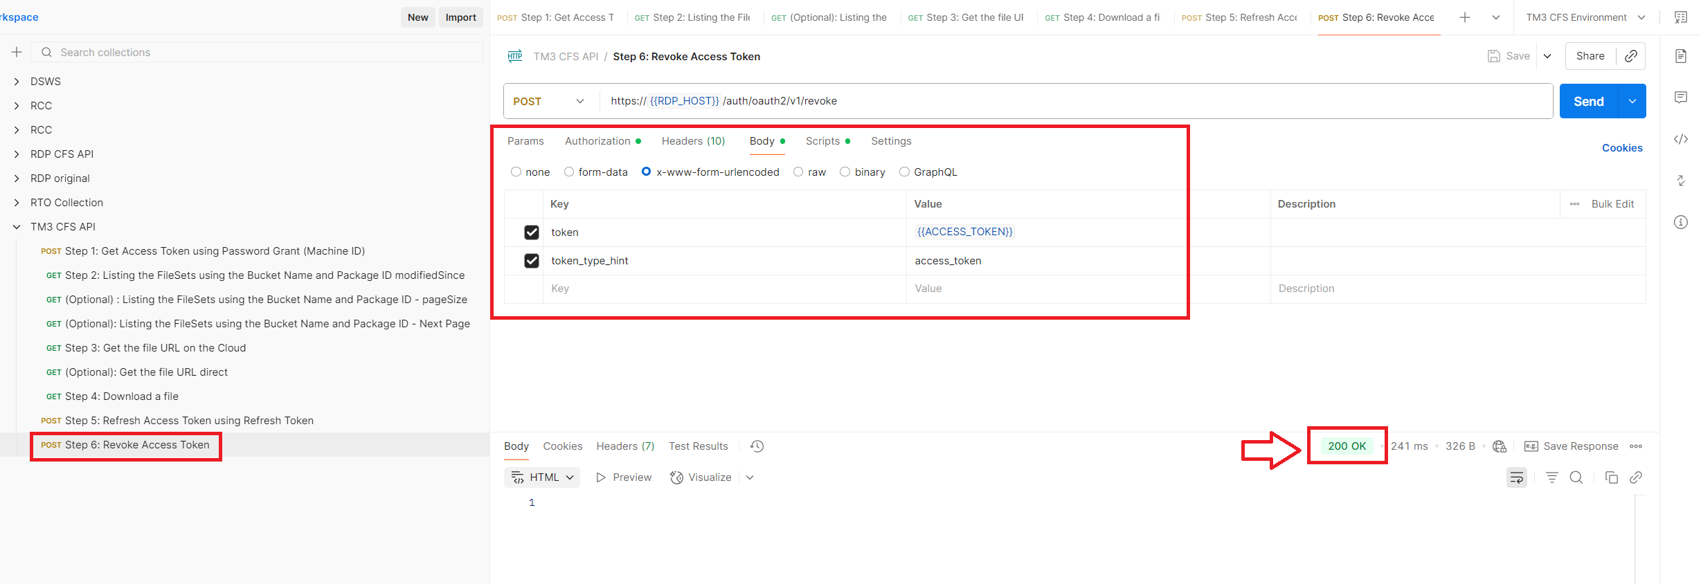1701x584 pixels.
Task: Open the Test Results response tab
Action: [x=698, y=446]
